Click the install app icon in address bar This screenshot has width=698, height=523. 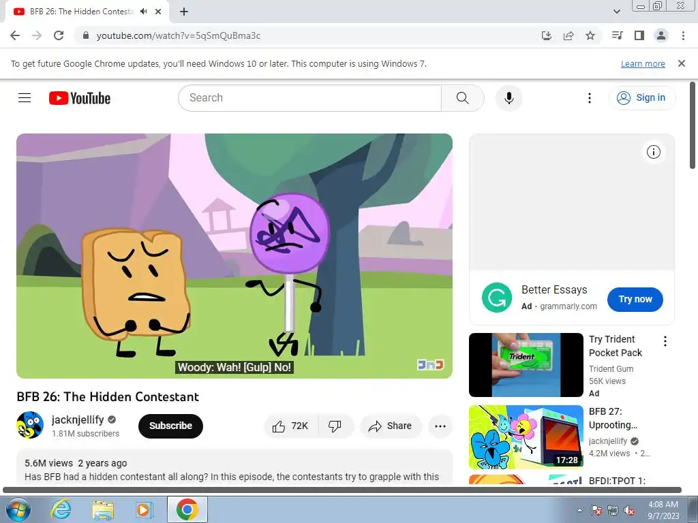click(x=547, y=35)
